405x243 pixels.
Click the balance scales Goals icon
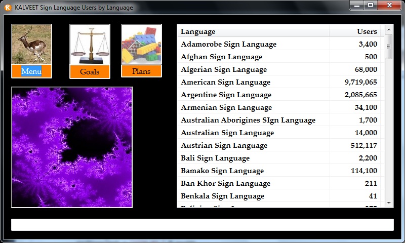pyautogui.click(x=90, y=44)
